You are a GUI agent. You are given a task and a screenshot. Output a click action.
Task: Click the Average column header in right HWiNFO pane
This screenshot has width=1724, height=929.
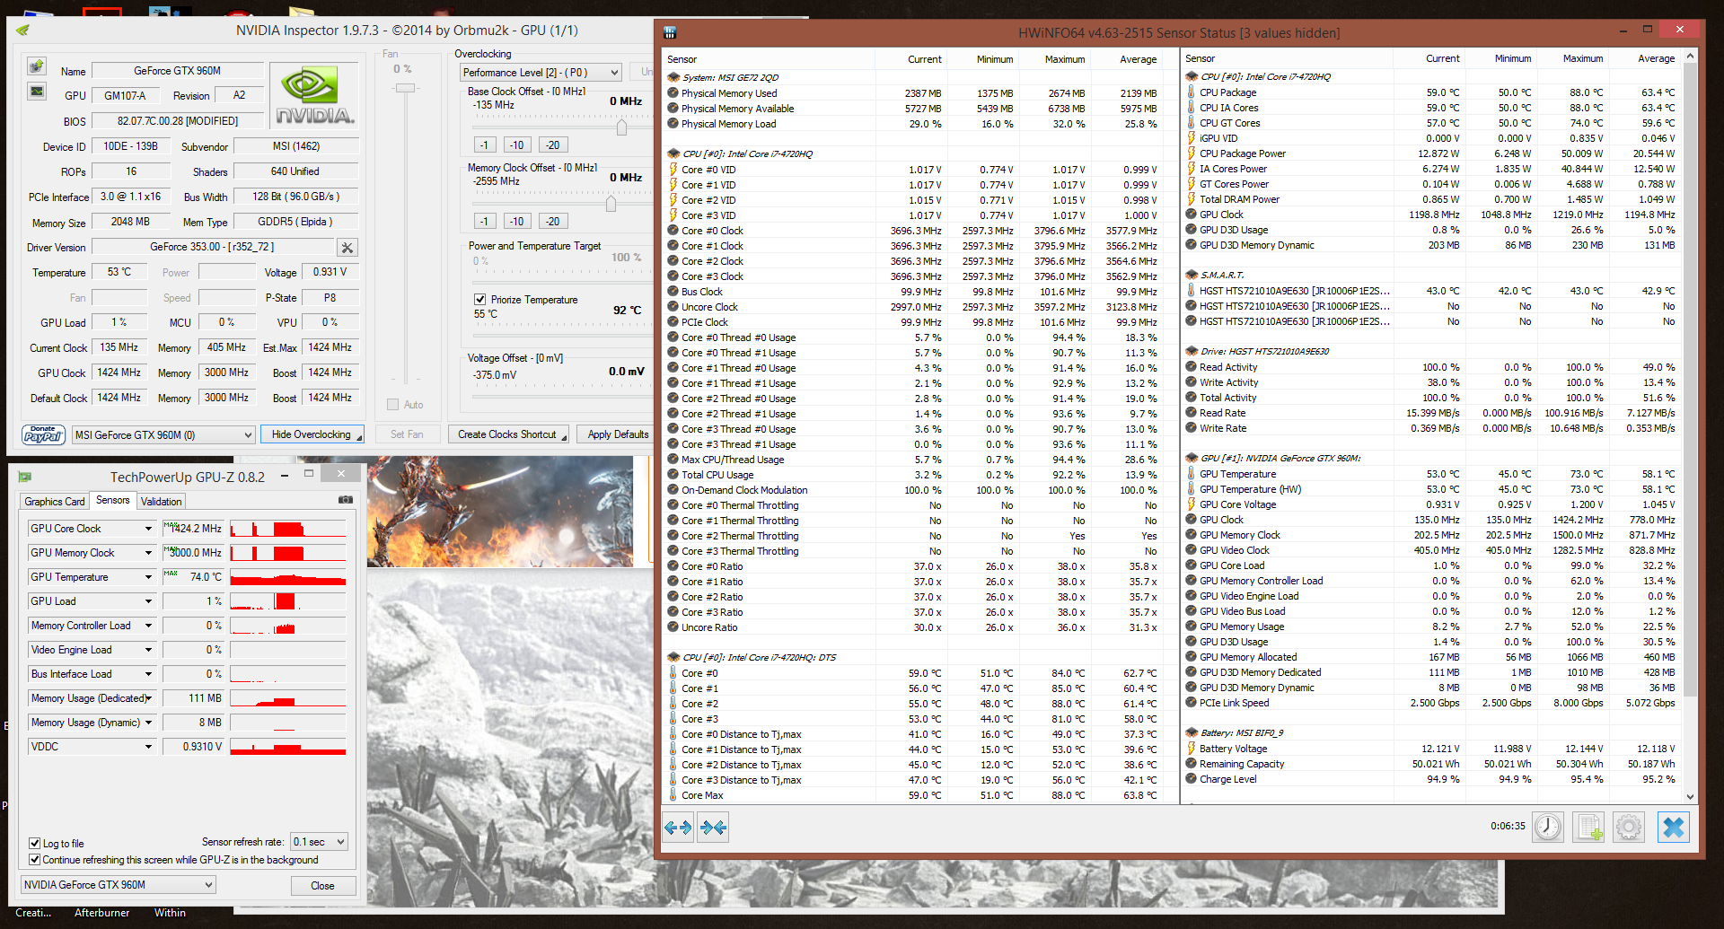tap(1656, 58)
